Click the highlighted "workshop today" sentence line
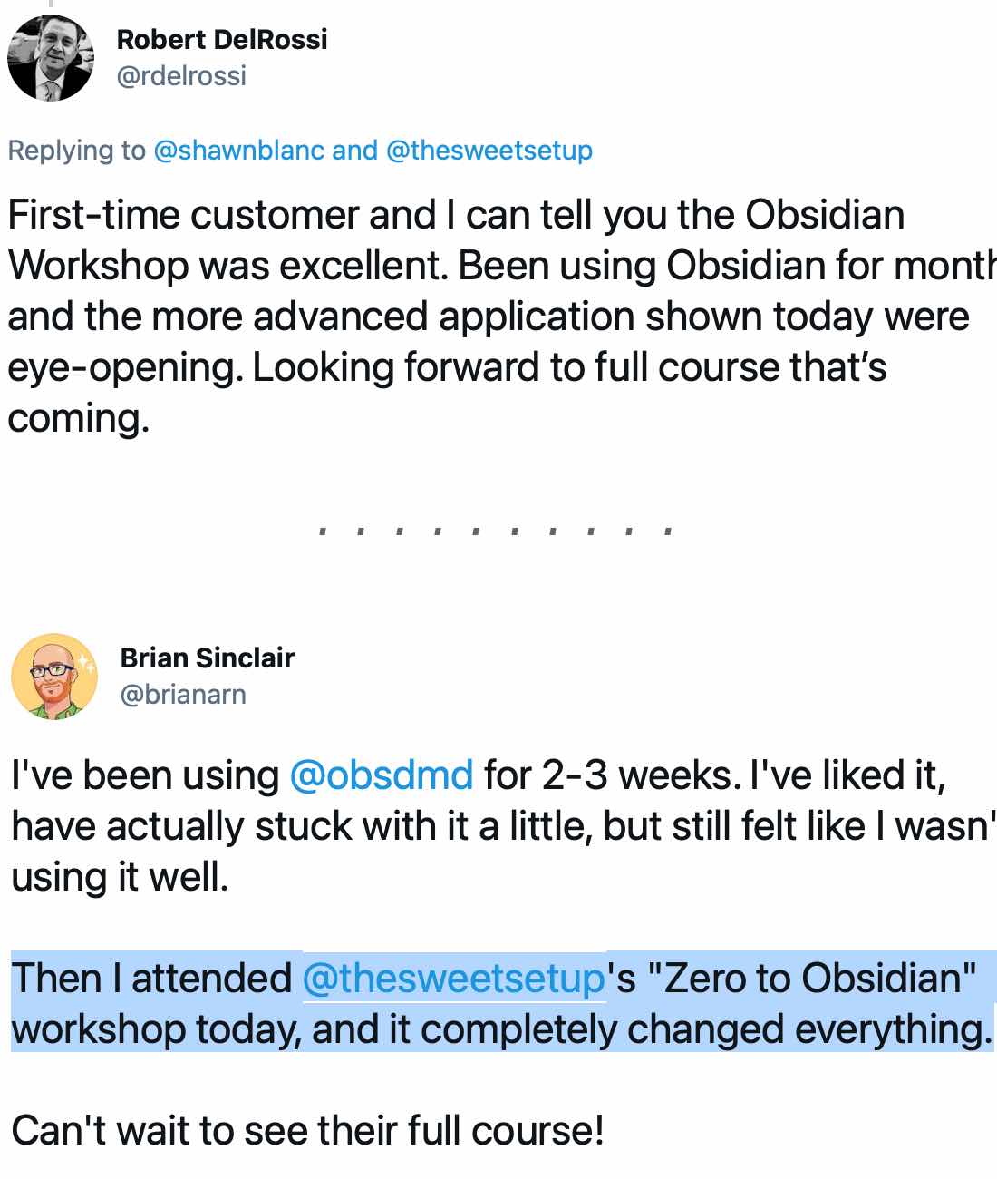The width and height of the screenshot is (997, 1179). tap(498, 1030)
